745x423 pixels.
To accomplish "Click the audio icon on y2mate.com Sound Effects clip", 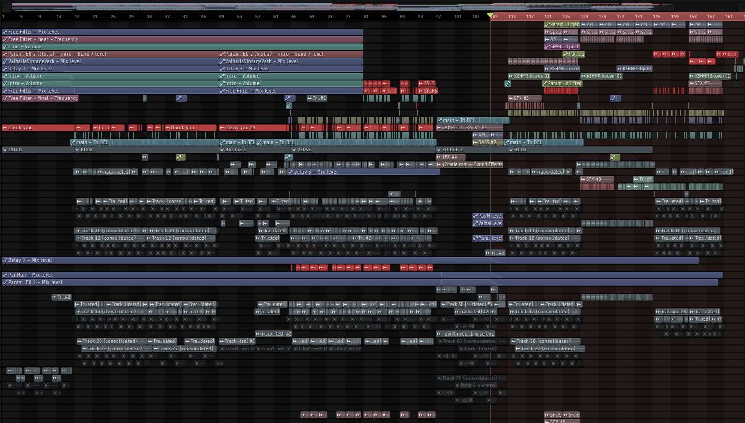I will coord(439,164).
